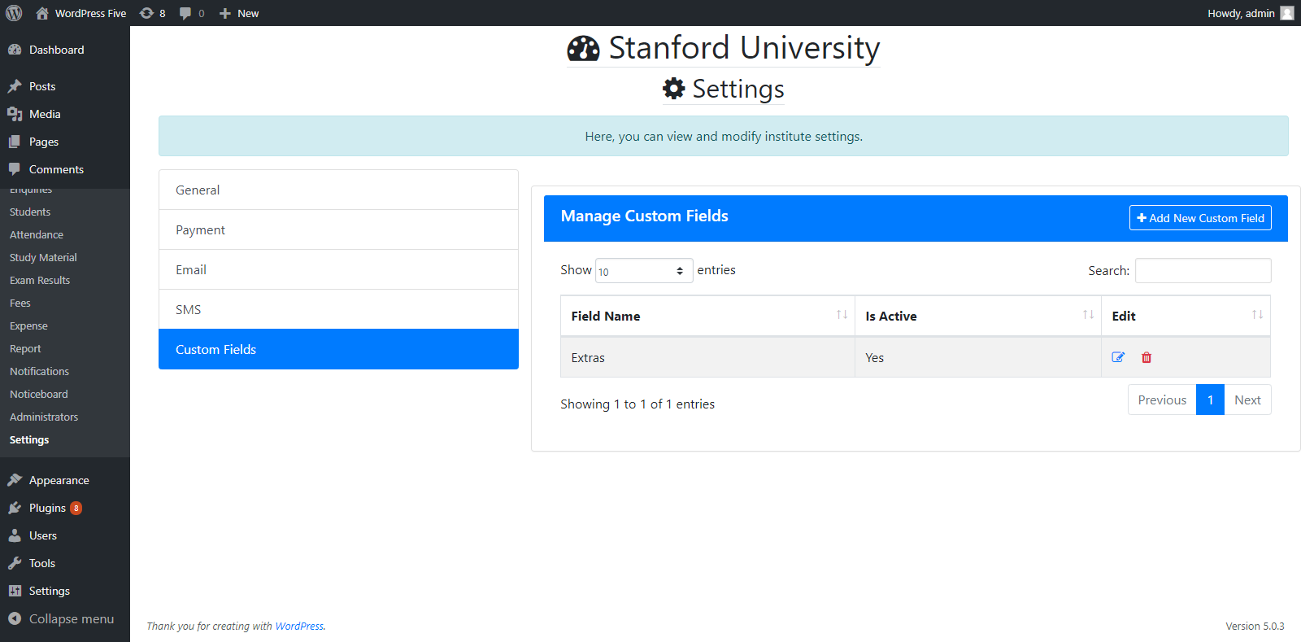
Task: Open the comments bubble in admin bar
Action: pos(192,13)
